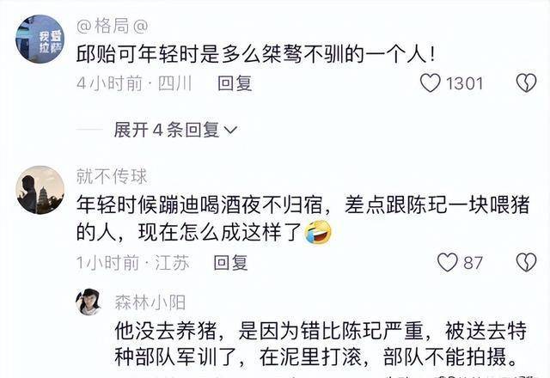550x378 pixels.
Task: Click the 4小时前 · 四川 timestamp
Action: (x=134, y=83)
